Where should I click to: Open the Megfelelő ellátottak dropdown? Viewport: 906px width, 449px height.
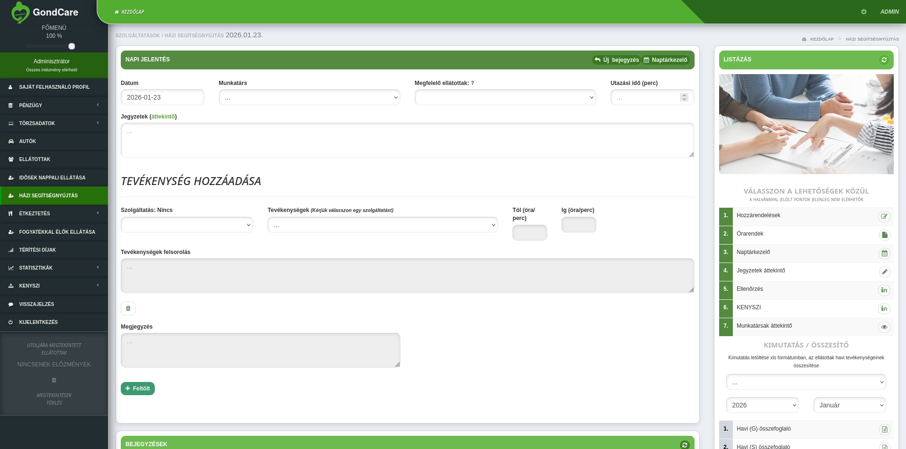coord(505,97)
